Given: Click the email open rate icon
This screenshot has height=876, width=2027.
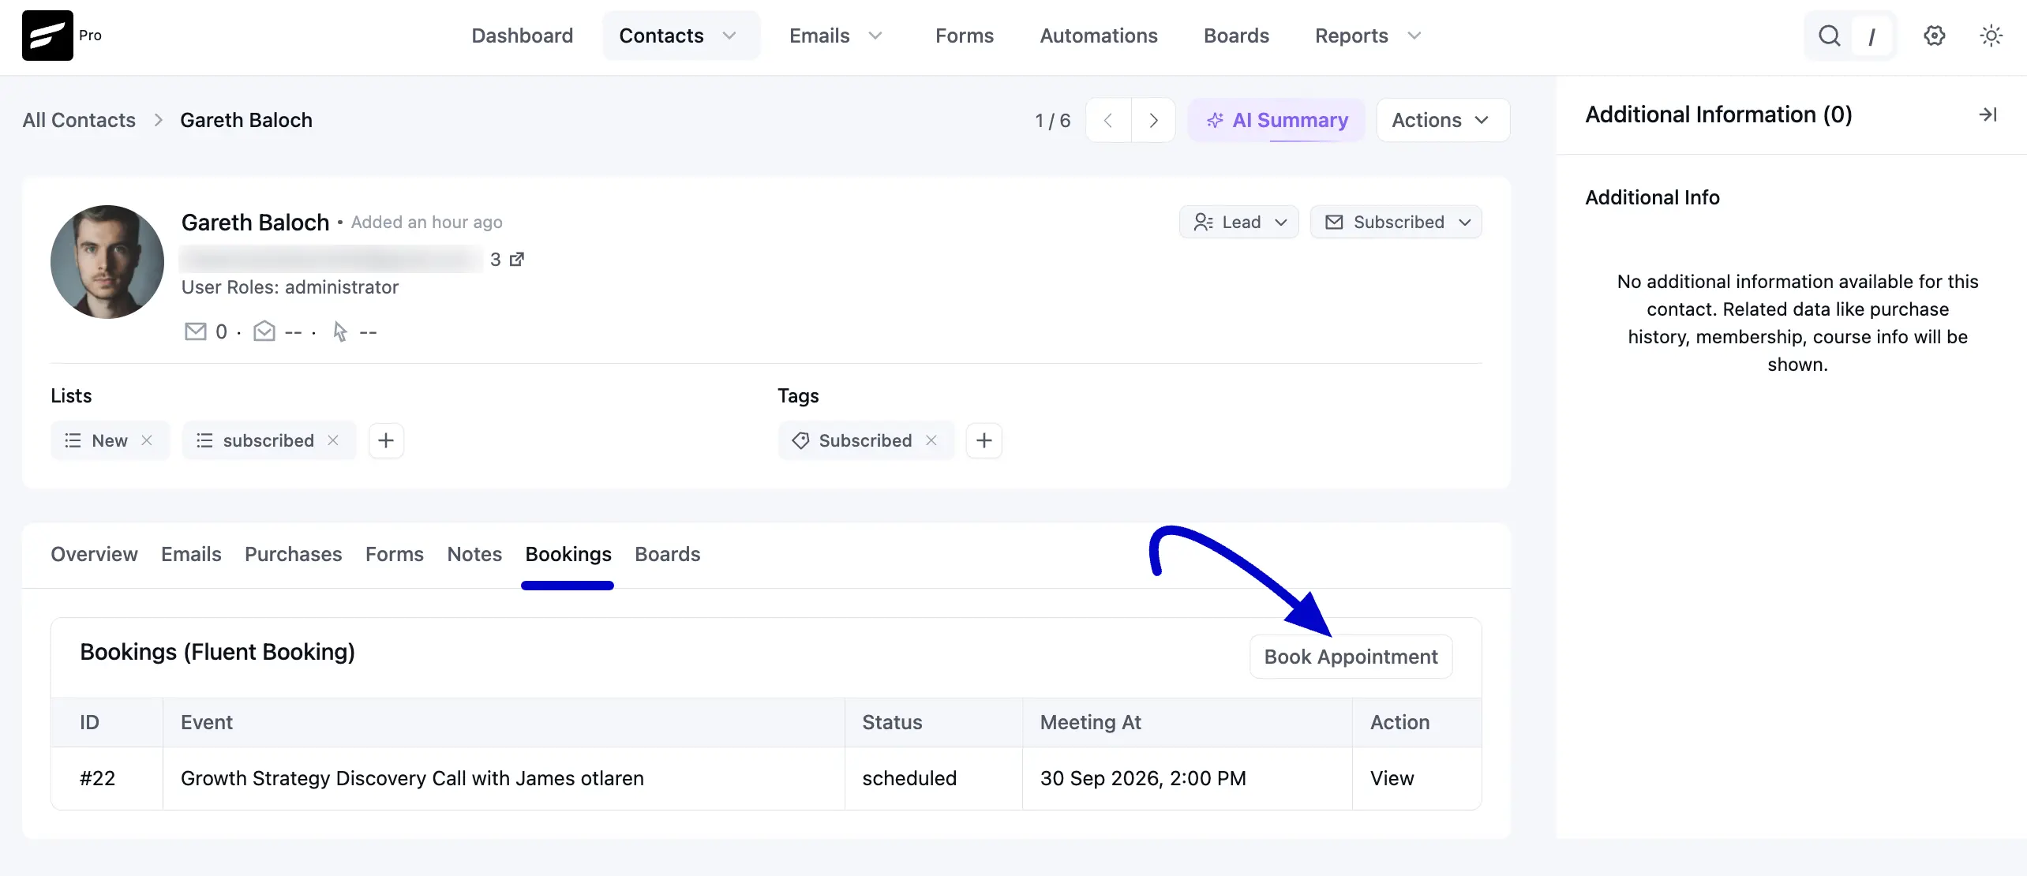Looking at the screenshot, I should coord(264,331).
